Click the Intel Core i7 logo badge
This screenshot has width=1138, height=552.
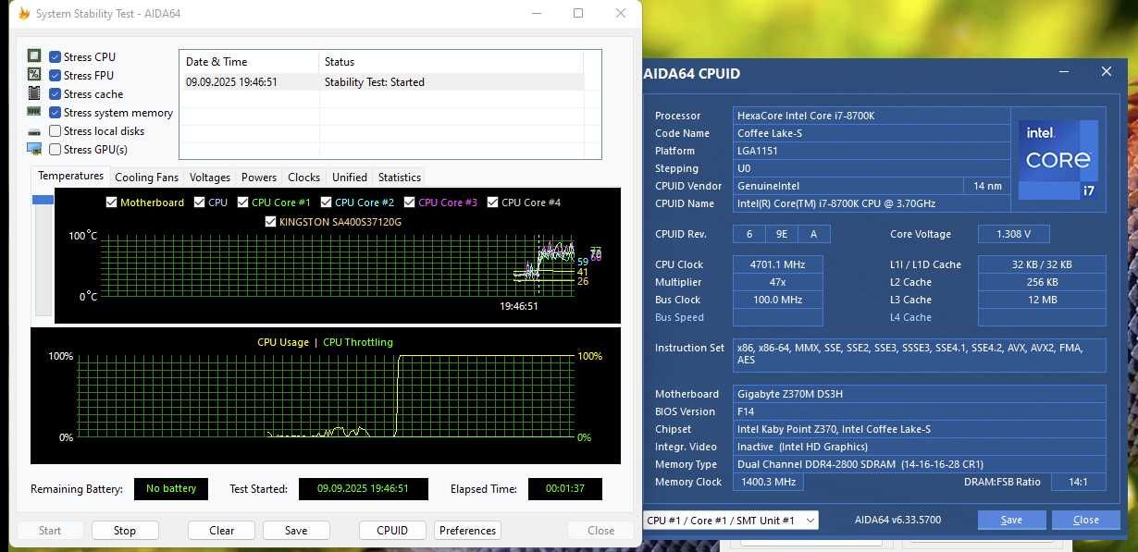point(1058,160)
